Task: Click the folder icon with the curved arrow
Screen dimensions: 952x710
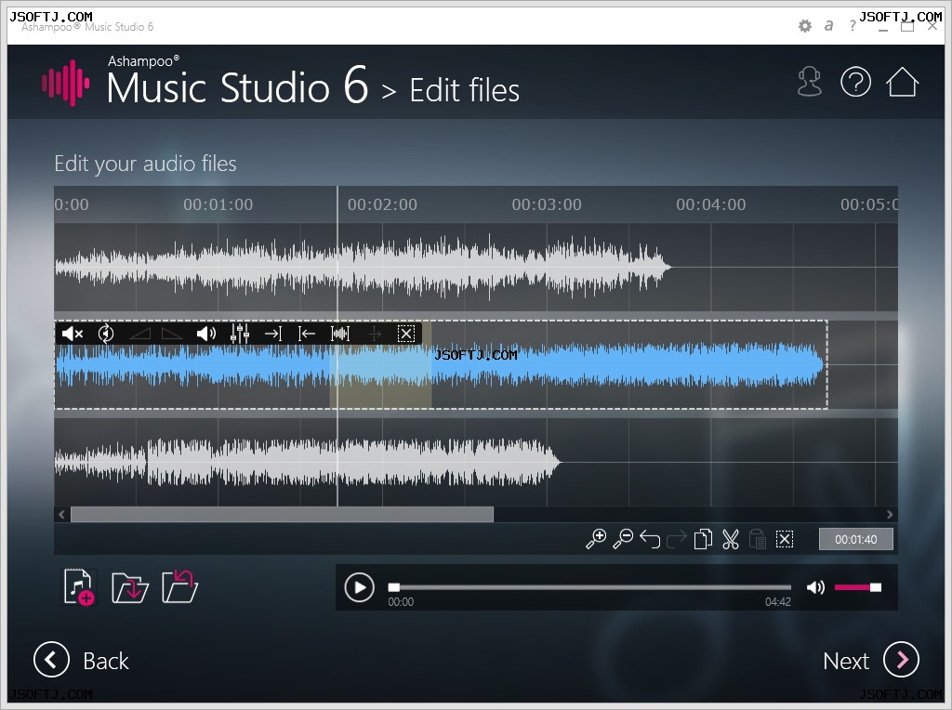Action: point(179,586)
